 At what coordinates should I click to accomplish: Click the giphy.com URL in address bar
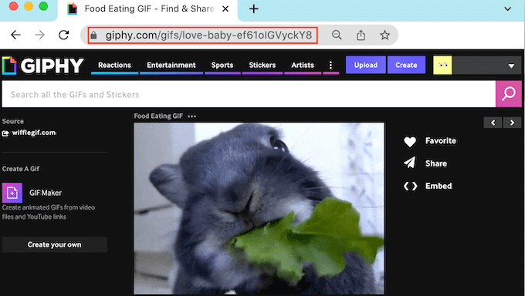208,35
